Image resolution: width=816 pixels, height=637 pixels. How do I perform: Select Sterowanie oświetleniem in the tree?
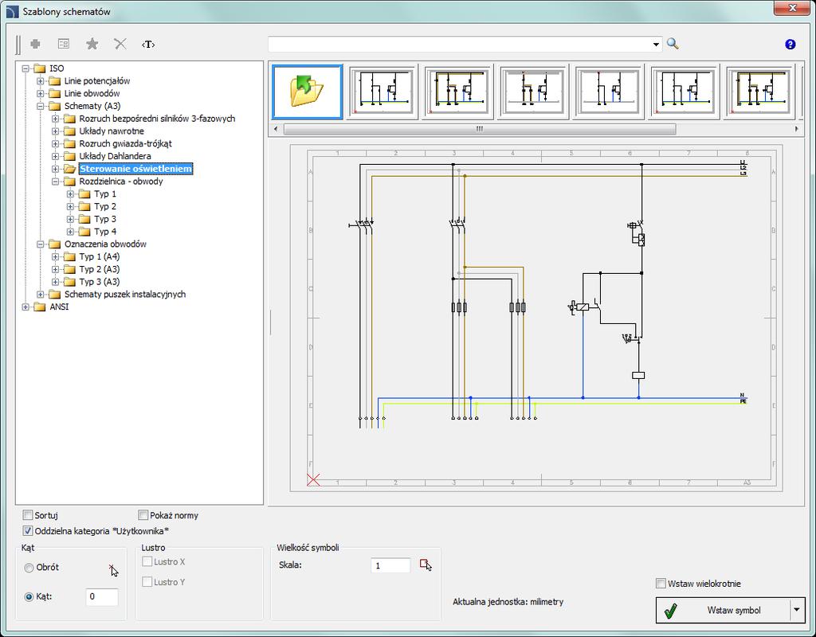point(135,169)
